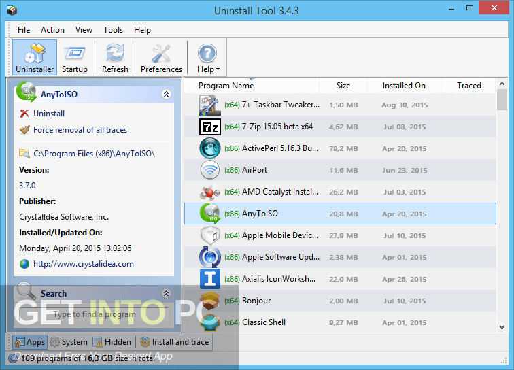Click the Apr 26, 2015 install date
Image resolution: width=514 pixels, height=370 pixels.
(404, 279)
